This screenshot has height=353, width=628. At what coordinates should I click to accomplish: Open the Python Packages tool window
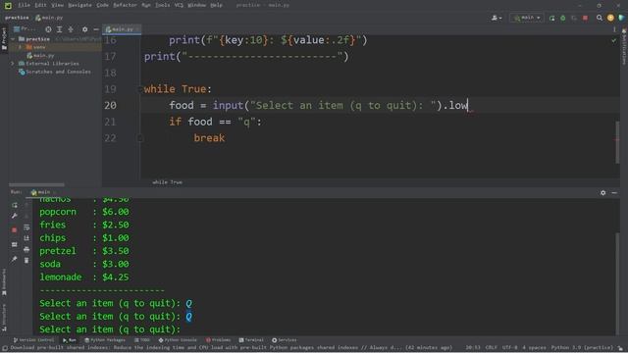click(x=105, y=340)
